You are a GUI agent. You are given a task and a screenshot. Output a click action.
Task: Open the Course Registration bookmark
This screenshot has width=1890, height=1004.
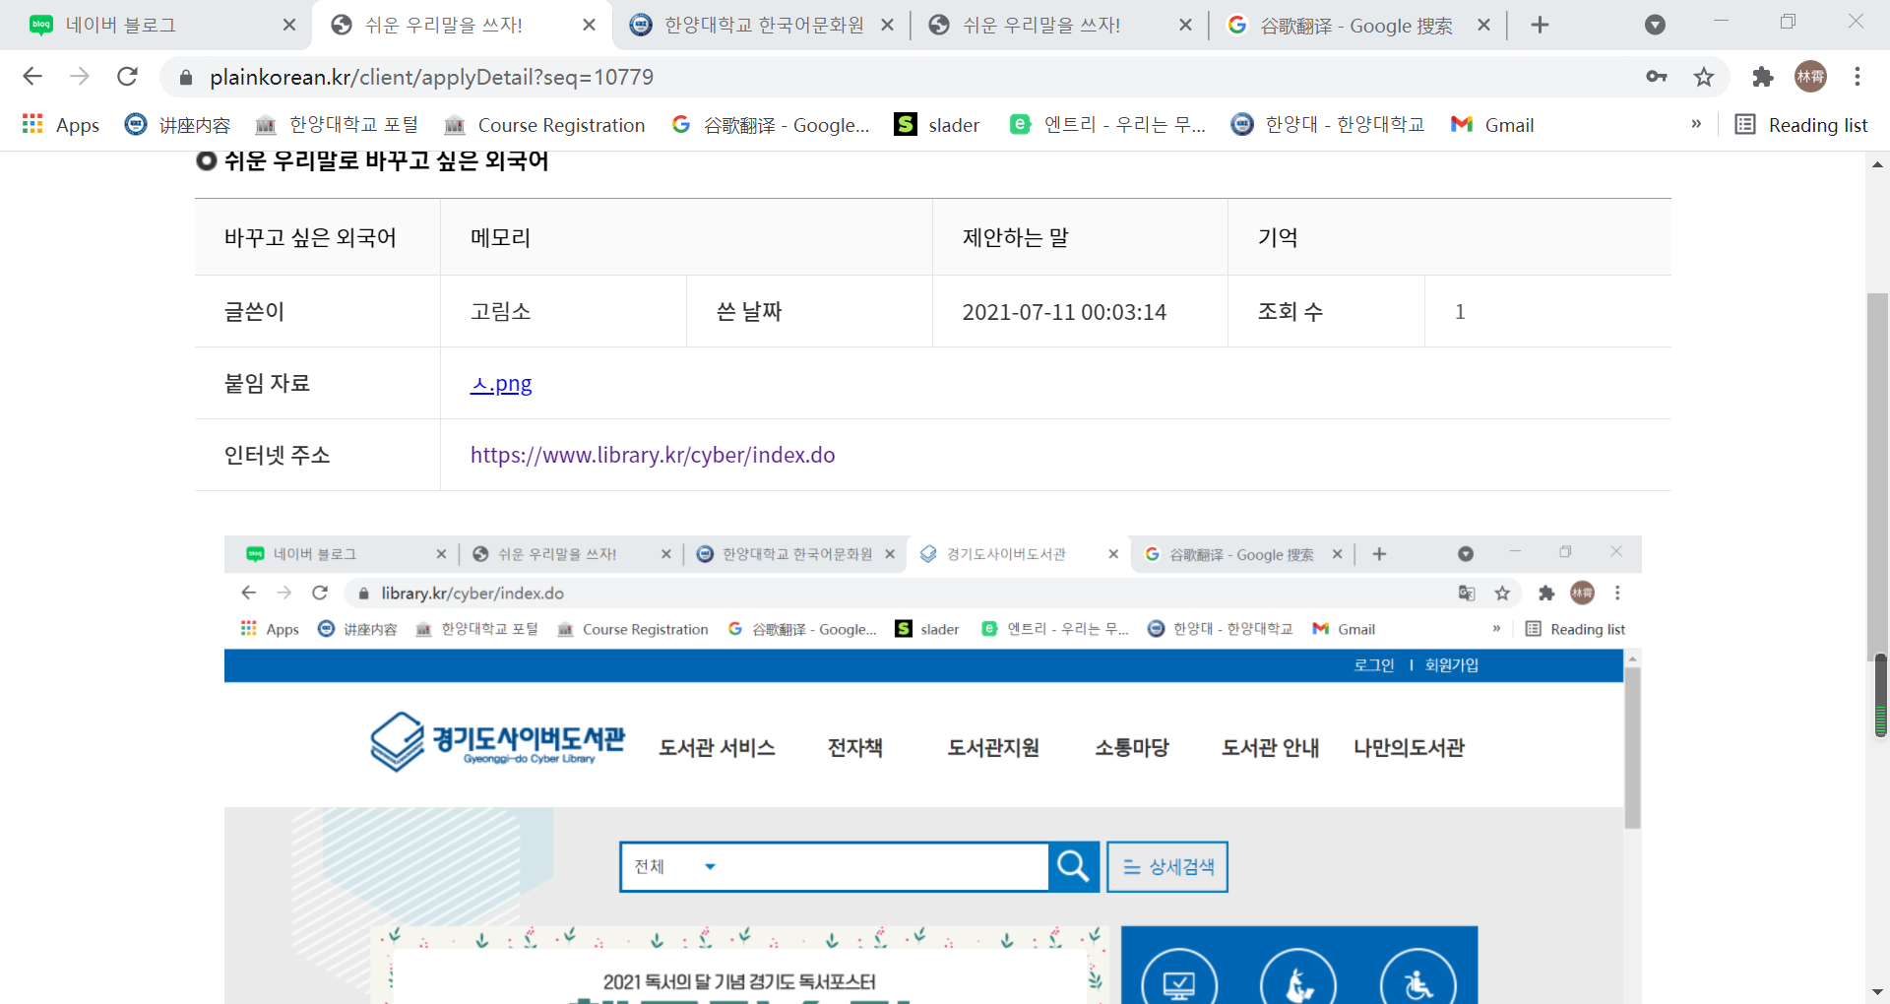tap(545, 125)
